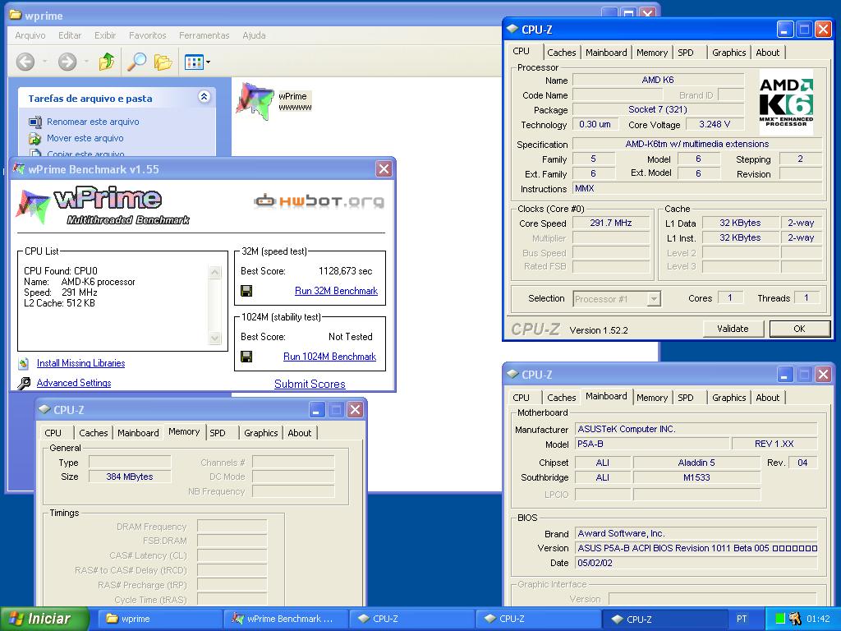The width and height of the screenshot is (841, 631).
Task: Click the Validate button in CPU-Z
Action: (733, 329)
